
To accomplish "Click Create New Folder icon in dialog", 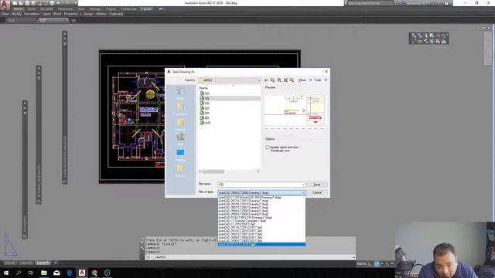I will 292,80.
